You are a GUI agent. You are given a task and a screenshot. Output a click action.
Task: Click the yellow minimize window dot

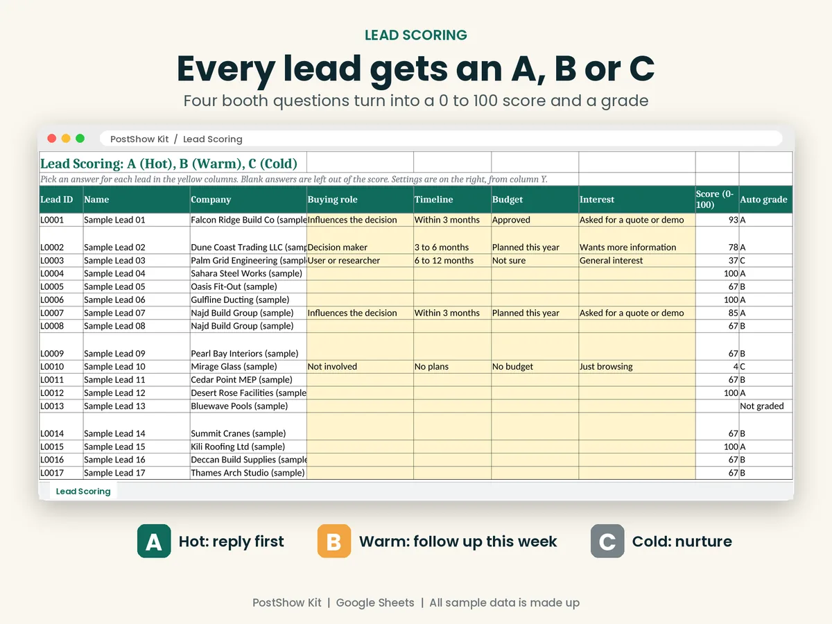(x=66, y=139)
